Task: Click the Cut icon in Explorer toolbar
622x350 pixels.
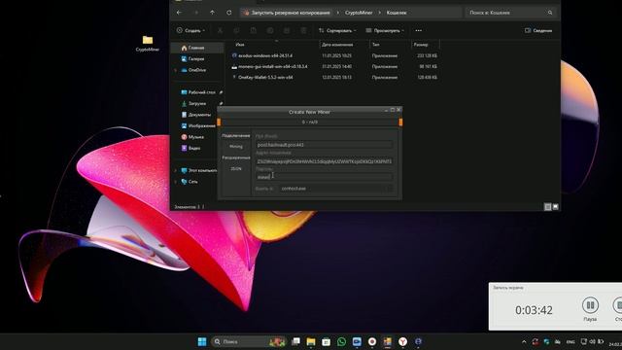Action: click(220, 30)
